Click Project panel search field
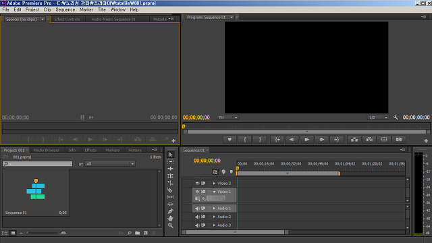 [x=38, y=164]
